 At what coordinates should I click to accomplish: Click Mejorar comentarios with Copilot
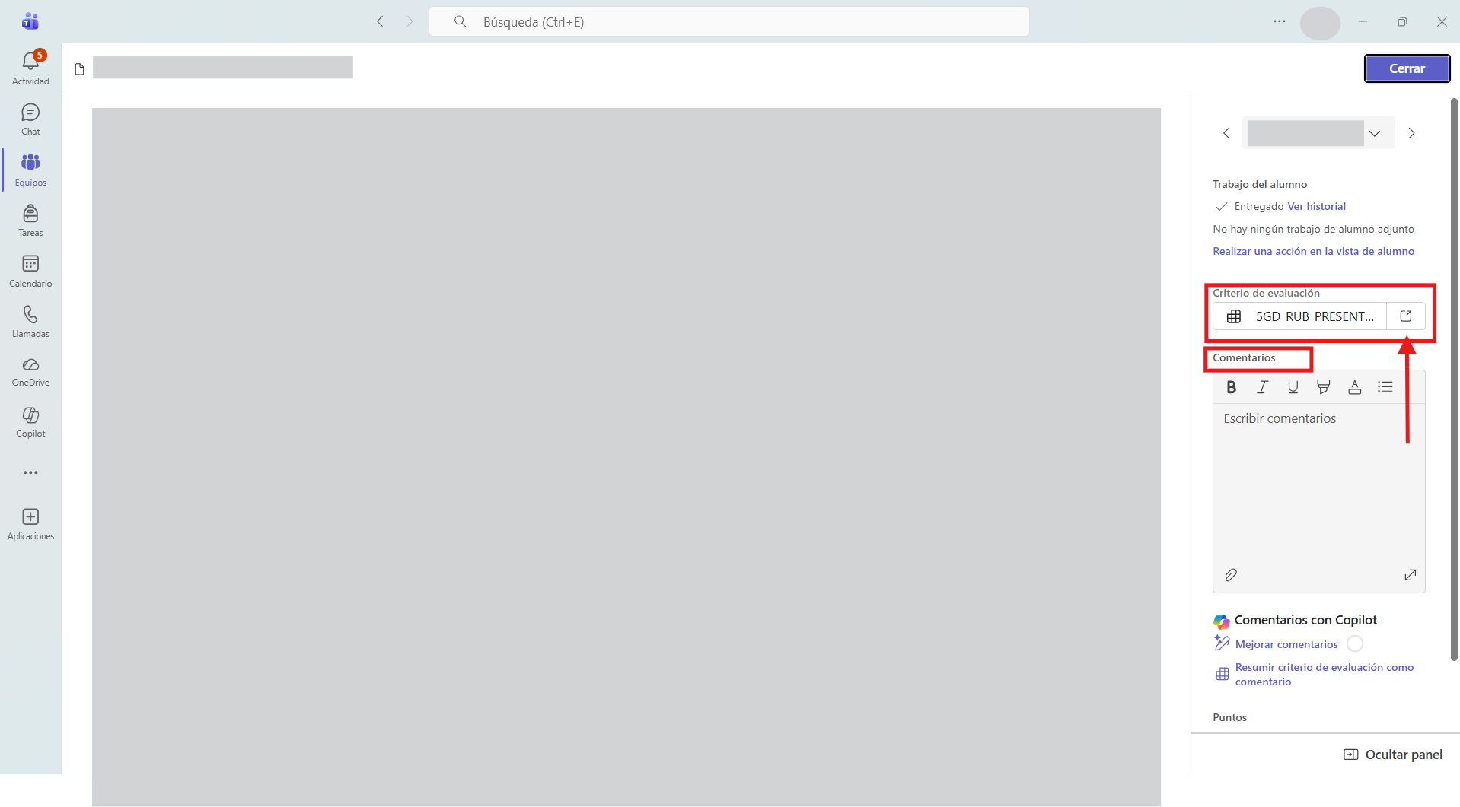coord(1286,644)
